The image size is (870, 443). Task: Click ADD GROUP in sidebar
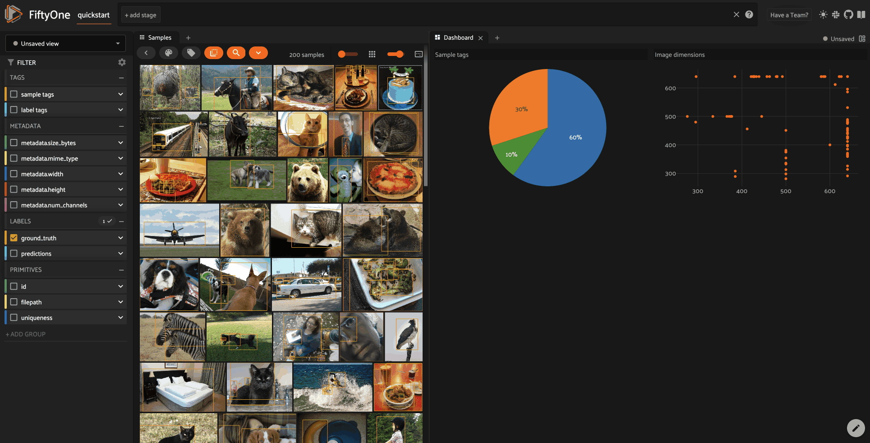[26, 334]
